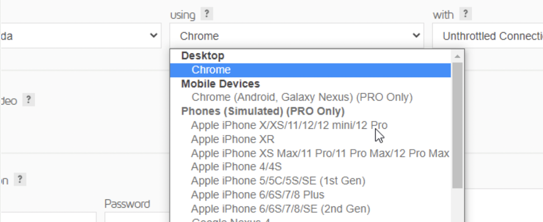This screenshot has width=543, height=222.
Task: Open the Unthrottled Connection dropdown
Action: point(487,36)
